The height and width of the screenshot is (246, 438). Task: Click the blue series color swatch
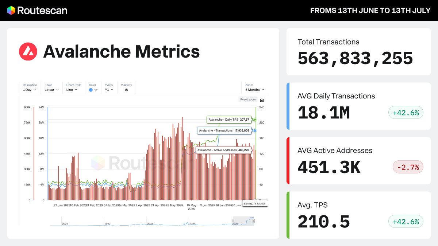coord(91,90)
